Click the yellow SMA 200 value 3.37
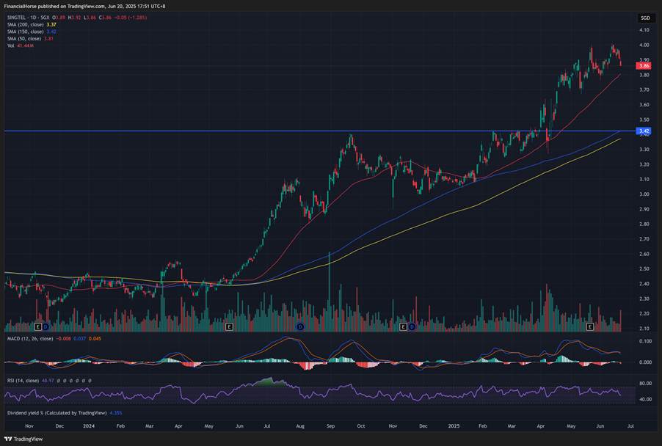 point(51,25)
